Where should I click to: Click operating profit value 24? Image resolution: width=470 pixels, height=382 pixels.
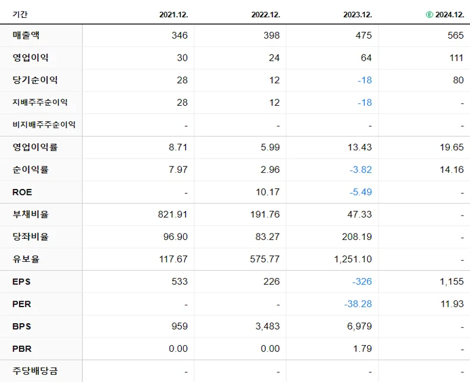pos(275,58)
